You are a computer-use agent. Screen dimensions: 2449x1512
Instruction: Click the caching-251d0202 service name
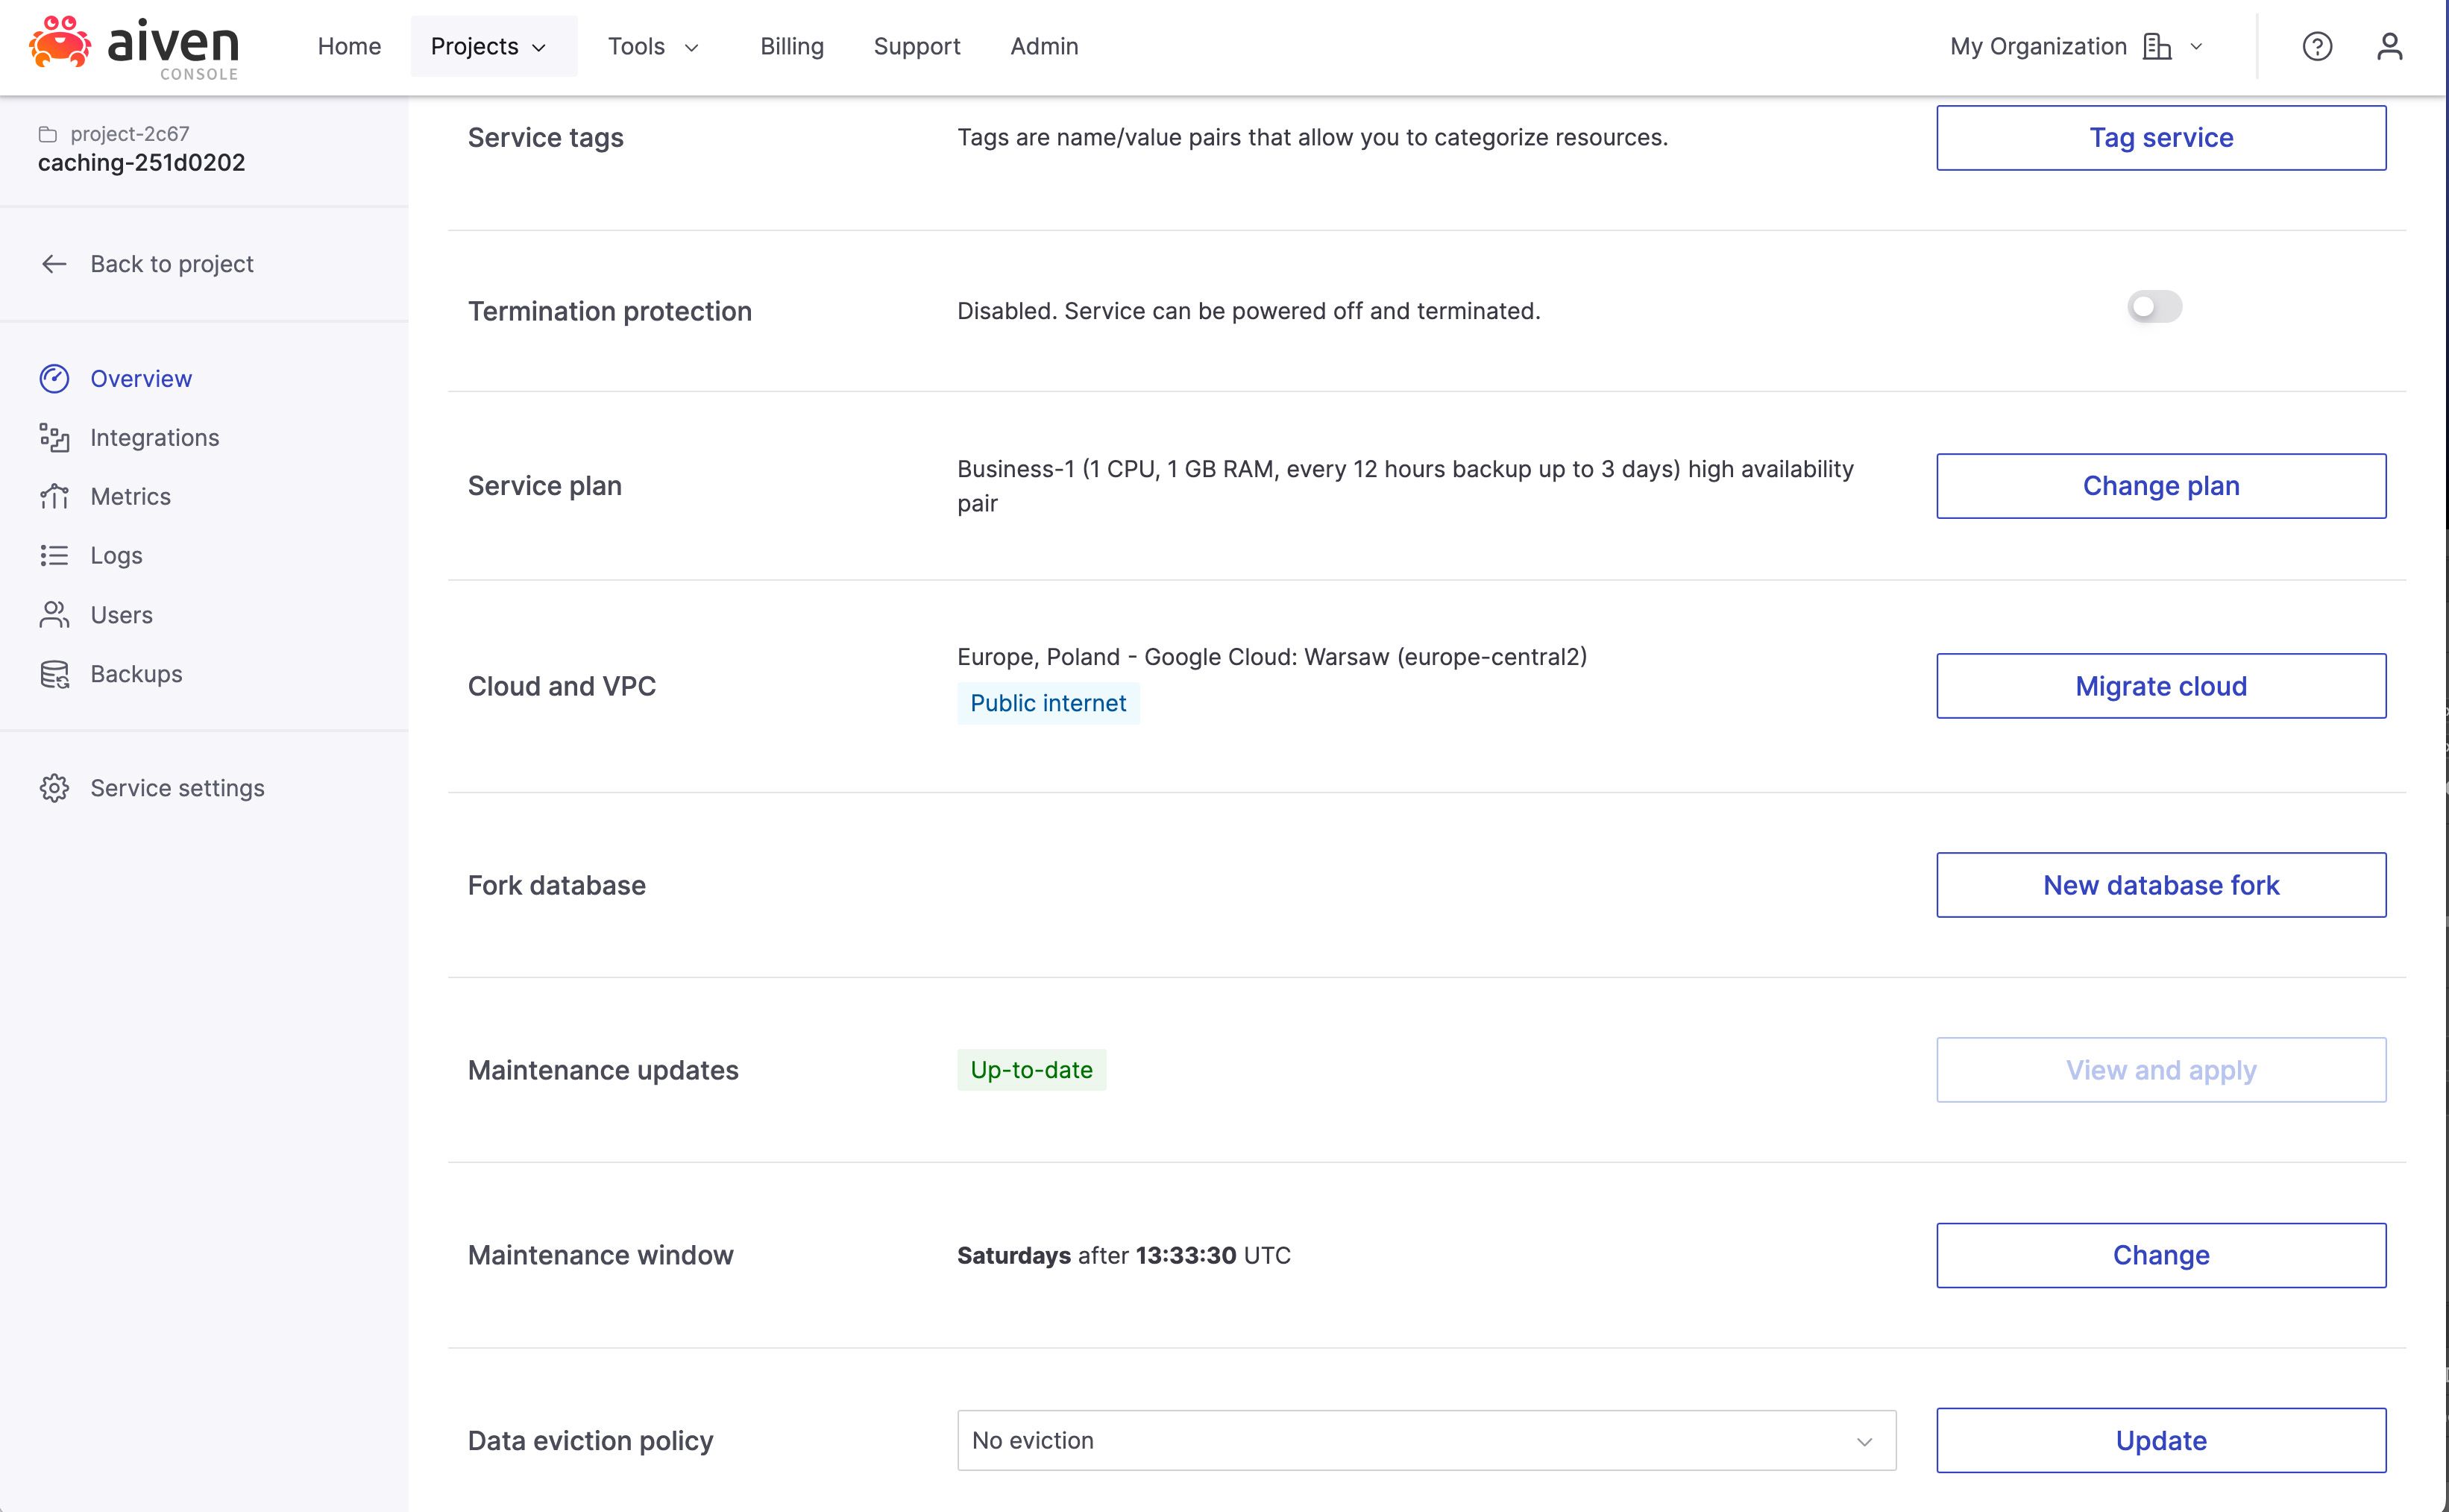[141, 163]
